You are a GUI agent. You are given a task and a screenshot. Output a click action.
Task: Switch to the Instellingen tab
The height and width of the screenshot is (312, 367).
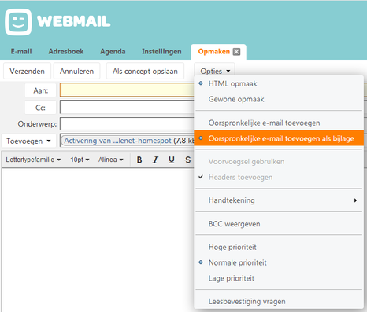(x=161, y=51)
